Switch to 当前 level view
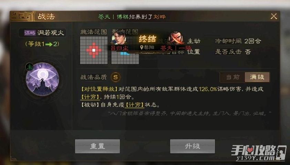This screenshot has height=165, width=290. pos(232,77)
